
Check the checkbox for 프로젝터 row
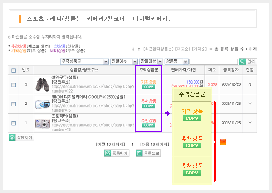[x=14, y=123]
